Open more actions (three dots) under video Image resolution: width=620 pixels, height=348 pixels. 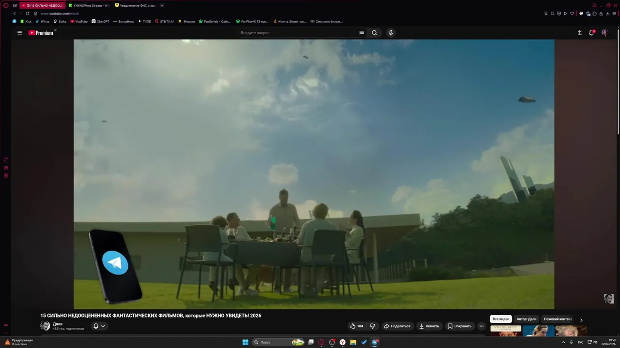coord(481,326)
